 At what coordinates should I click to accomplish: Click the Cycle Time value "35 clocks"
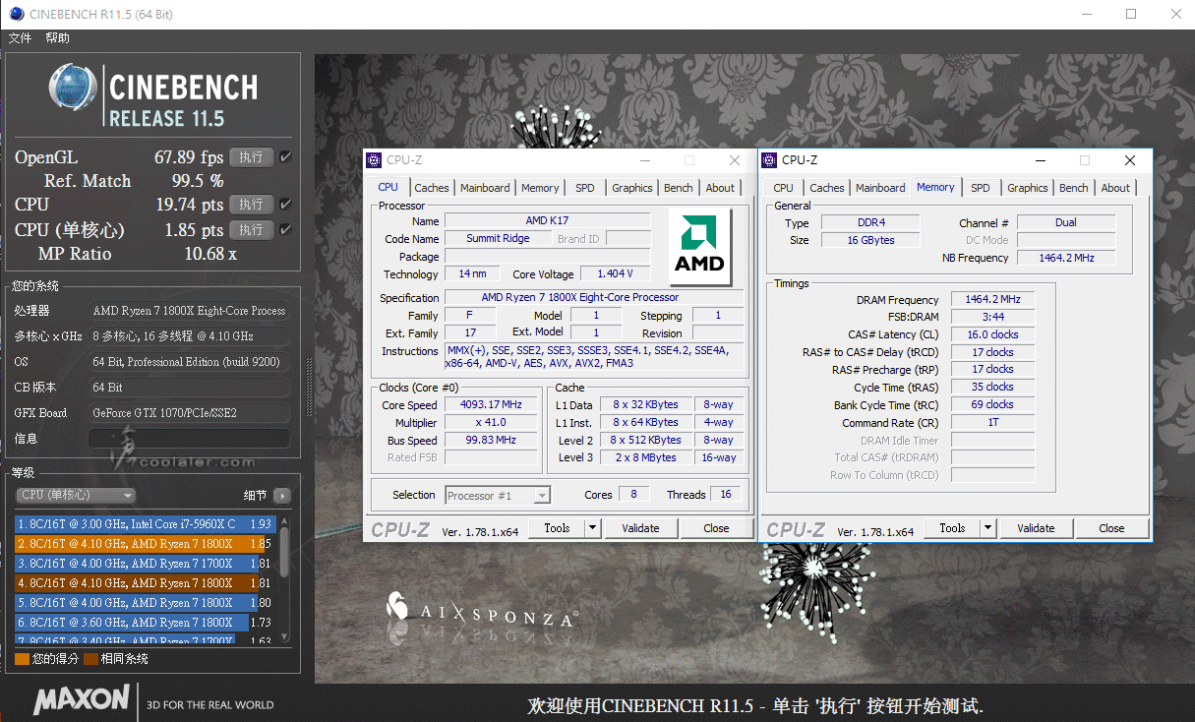[992, 388]
